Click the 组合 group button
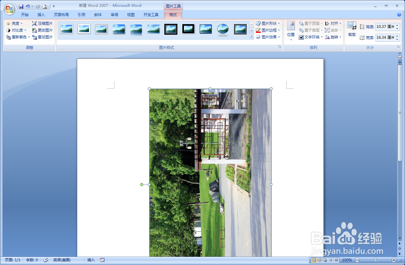 click(x=333, y=30)
